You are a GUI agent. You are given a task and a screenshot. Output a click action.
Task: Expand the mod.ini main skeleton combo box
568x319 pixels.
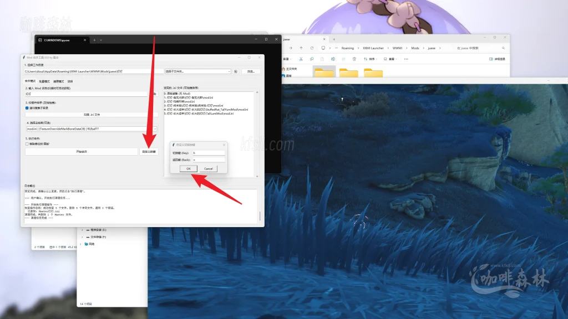point(155,129)
